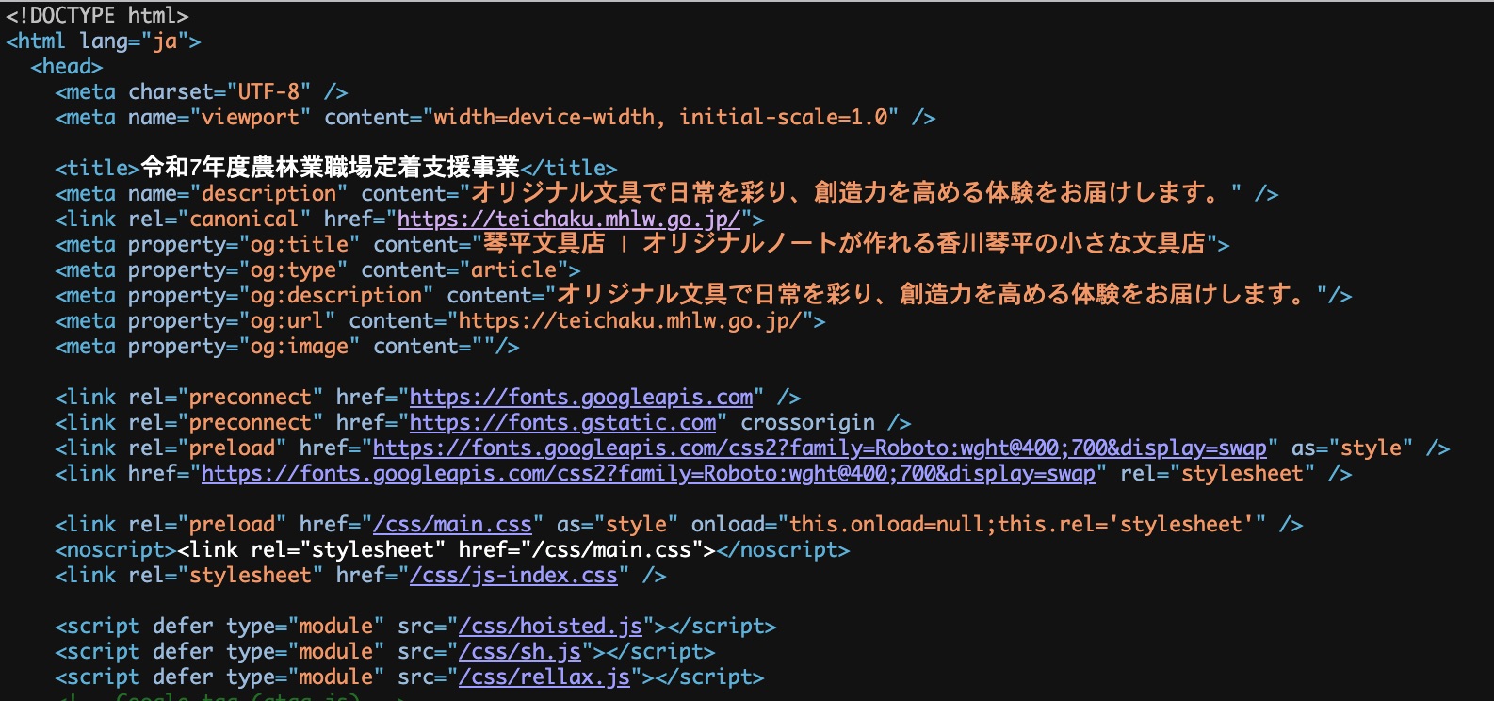Click the og:type content value "article"
The height and width of the screenshot is (701, 1494).
click(513, 270)
